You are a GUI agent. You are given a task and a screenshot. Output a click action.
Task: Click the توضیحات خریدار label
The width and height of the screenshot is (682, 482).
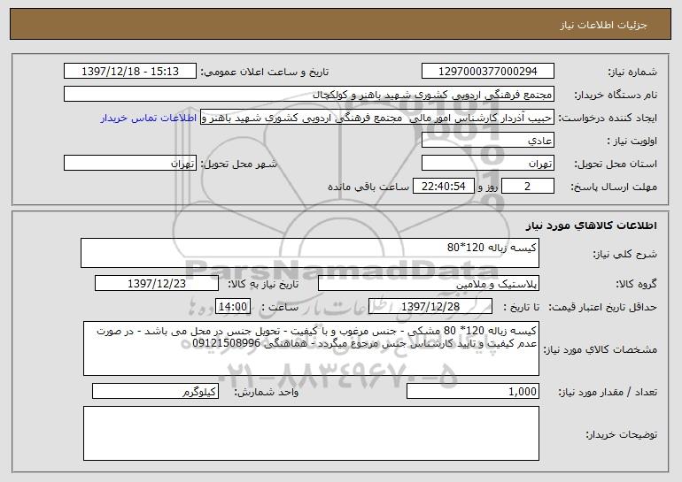(x=622, y=434)
